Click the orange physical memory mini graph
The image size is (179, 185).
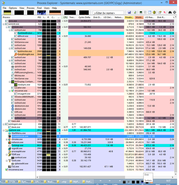click(x=55, y=13)
